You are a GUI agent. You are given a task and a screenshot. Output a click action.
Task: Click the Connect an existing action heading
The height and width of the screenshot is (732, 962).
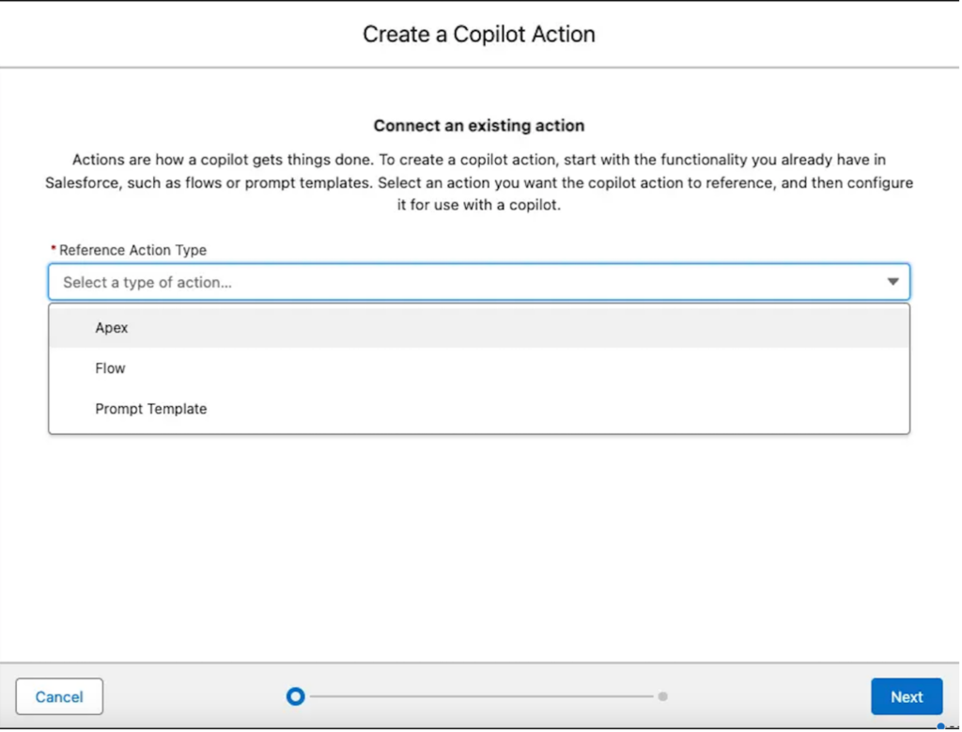pyautogui.click(x=478, y=125)
